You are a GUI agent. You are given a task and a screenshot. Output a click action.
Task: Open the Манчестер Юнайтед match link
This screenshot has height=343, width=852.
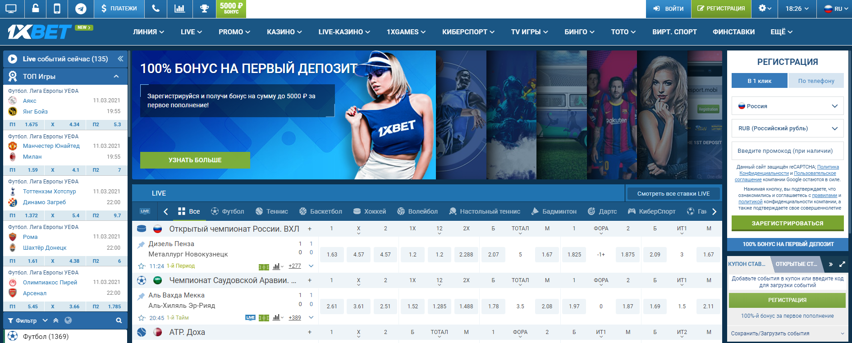point(51,146)
